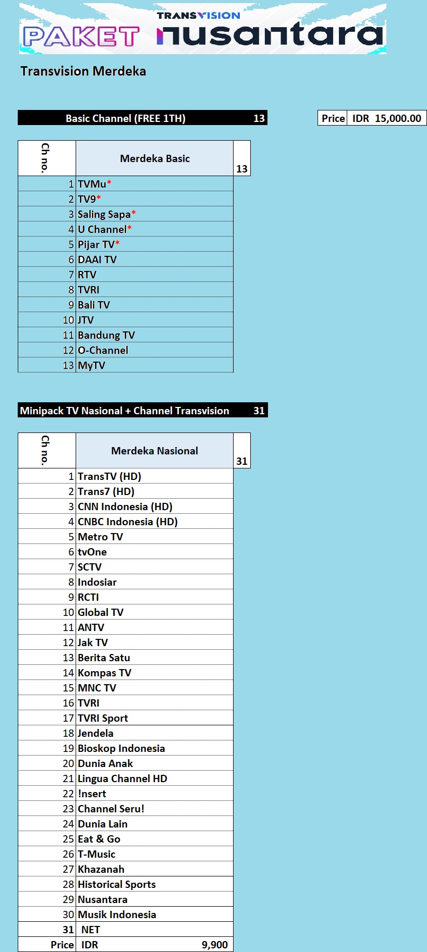Select the 'TV9*' channel row
This screenshot has height=952, width=427.
coord(126,199)
